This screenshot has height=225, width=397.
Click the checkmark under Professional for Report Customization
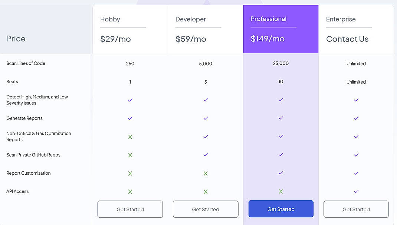(281, 173)
